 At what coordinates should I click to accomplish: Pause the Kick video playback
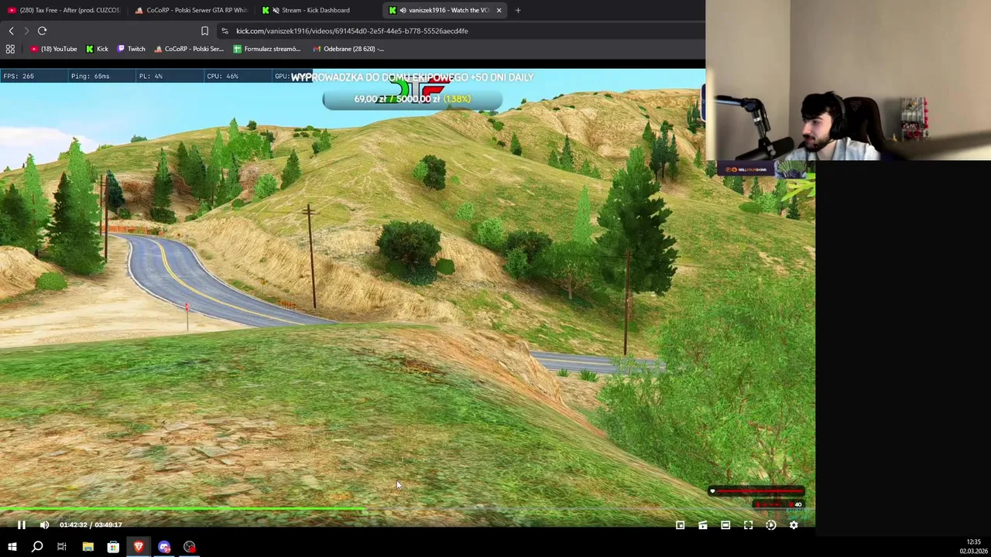[x=22, y=525]
